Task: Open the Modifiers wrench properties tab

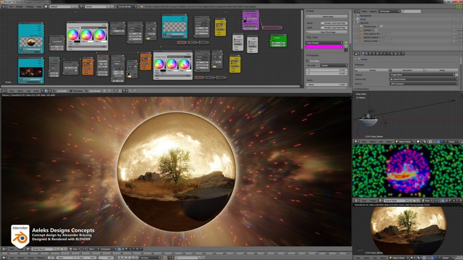Action: 385,54
